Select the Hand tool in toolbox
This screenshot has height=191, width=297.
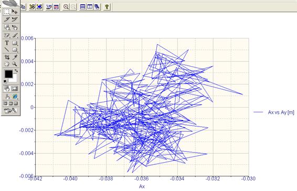tap(7, 64)
